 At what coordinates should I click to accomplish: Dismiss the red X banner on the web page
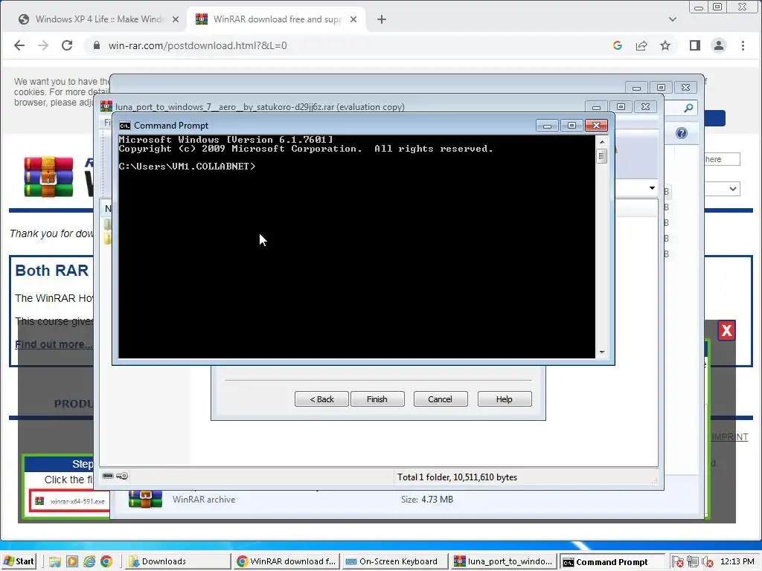pyautogui.click(x=726, y=331)
